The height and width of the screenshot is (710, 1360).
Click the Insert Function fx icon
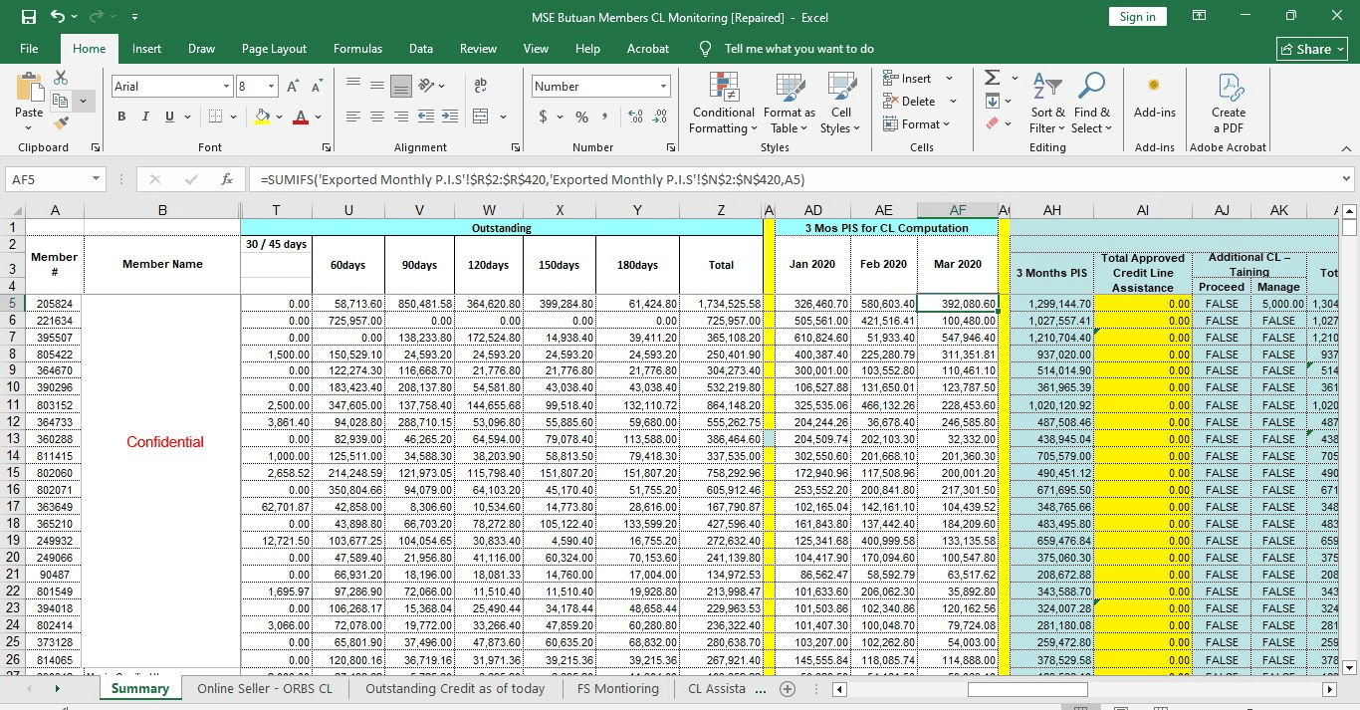[227, 179]
